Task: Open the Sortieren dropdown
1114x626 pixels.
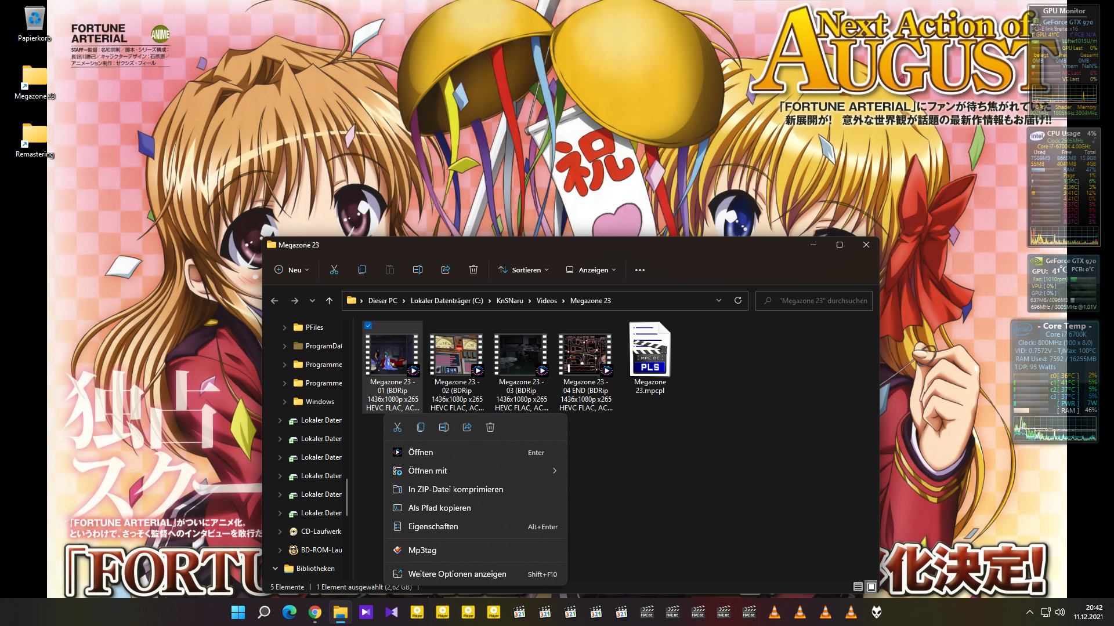Action: pos(523,270)
